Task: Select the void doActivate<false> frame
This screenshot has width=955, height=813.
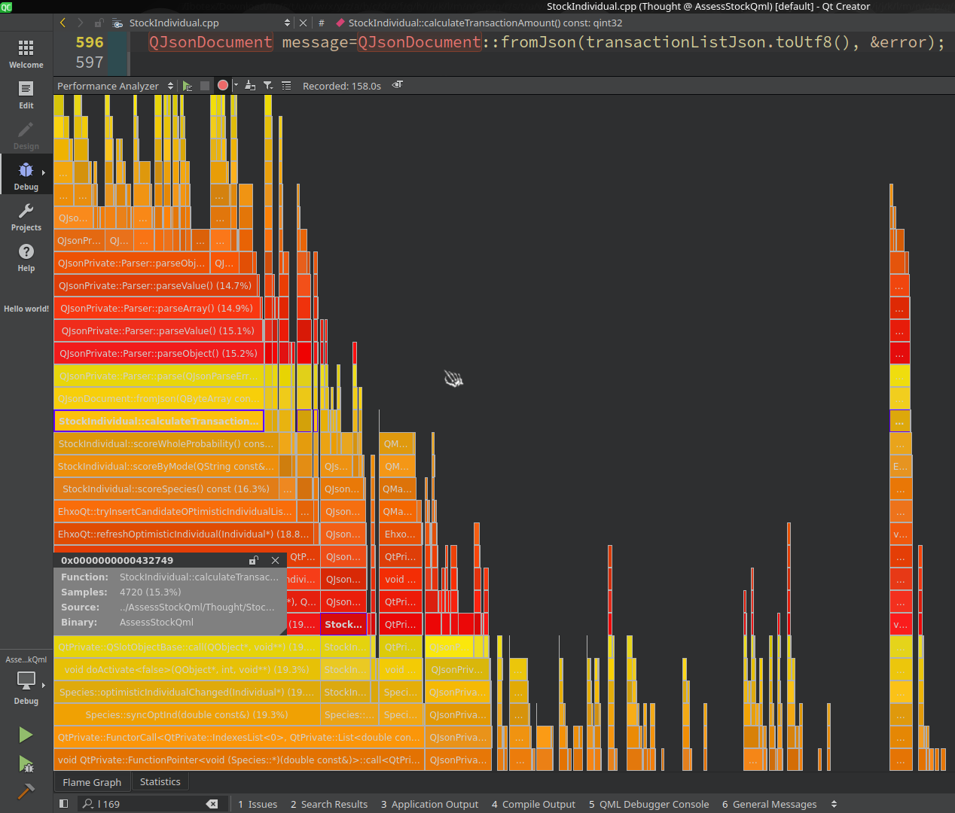Action: point(186,669)
